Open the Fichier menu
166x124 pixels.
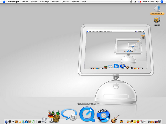[x=25, y=2]
